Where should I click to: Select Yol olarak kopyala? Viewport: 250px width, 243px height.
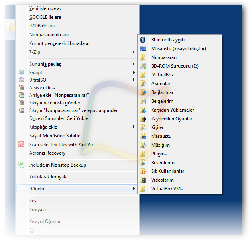click(x=48, y=177)
